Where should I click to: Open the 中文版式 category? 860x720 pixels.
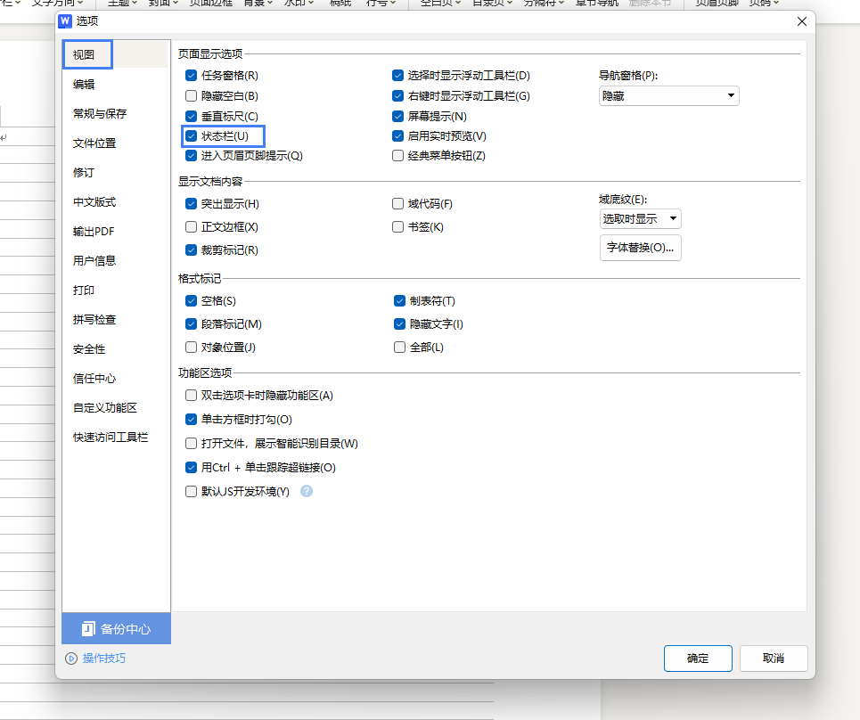coord(94,201)
